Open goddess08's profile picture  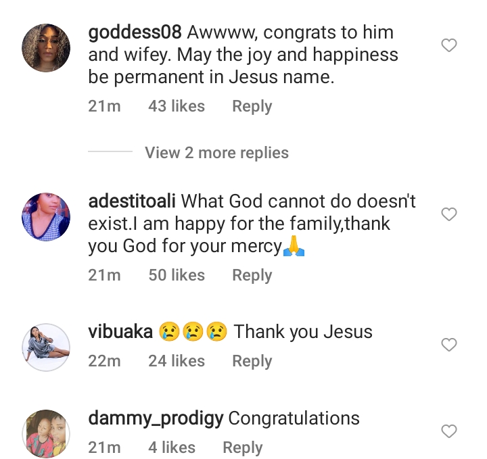click(x=46, y=47)
